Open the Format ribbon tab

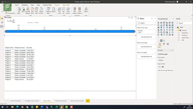point(57,5)
